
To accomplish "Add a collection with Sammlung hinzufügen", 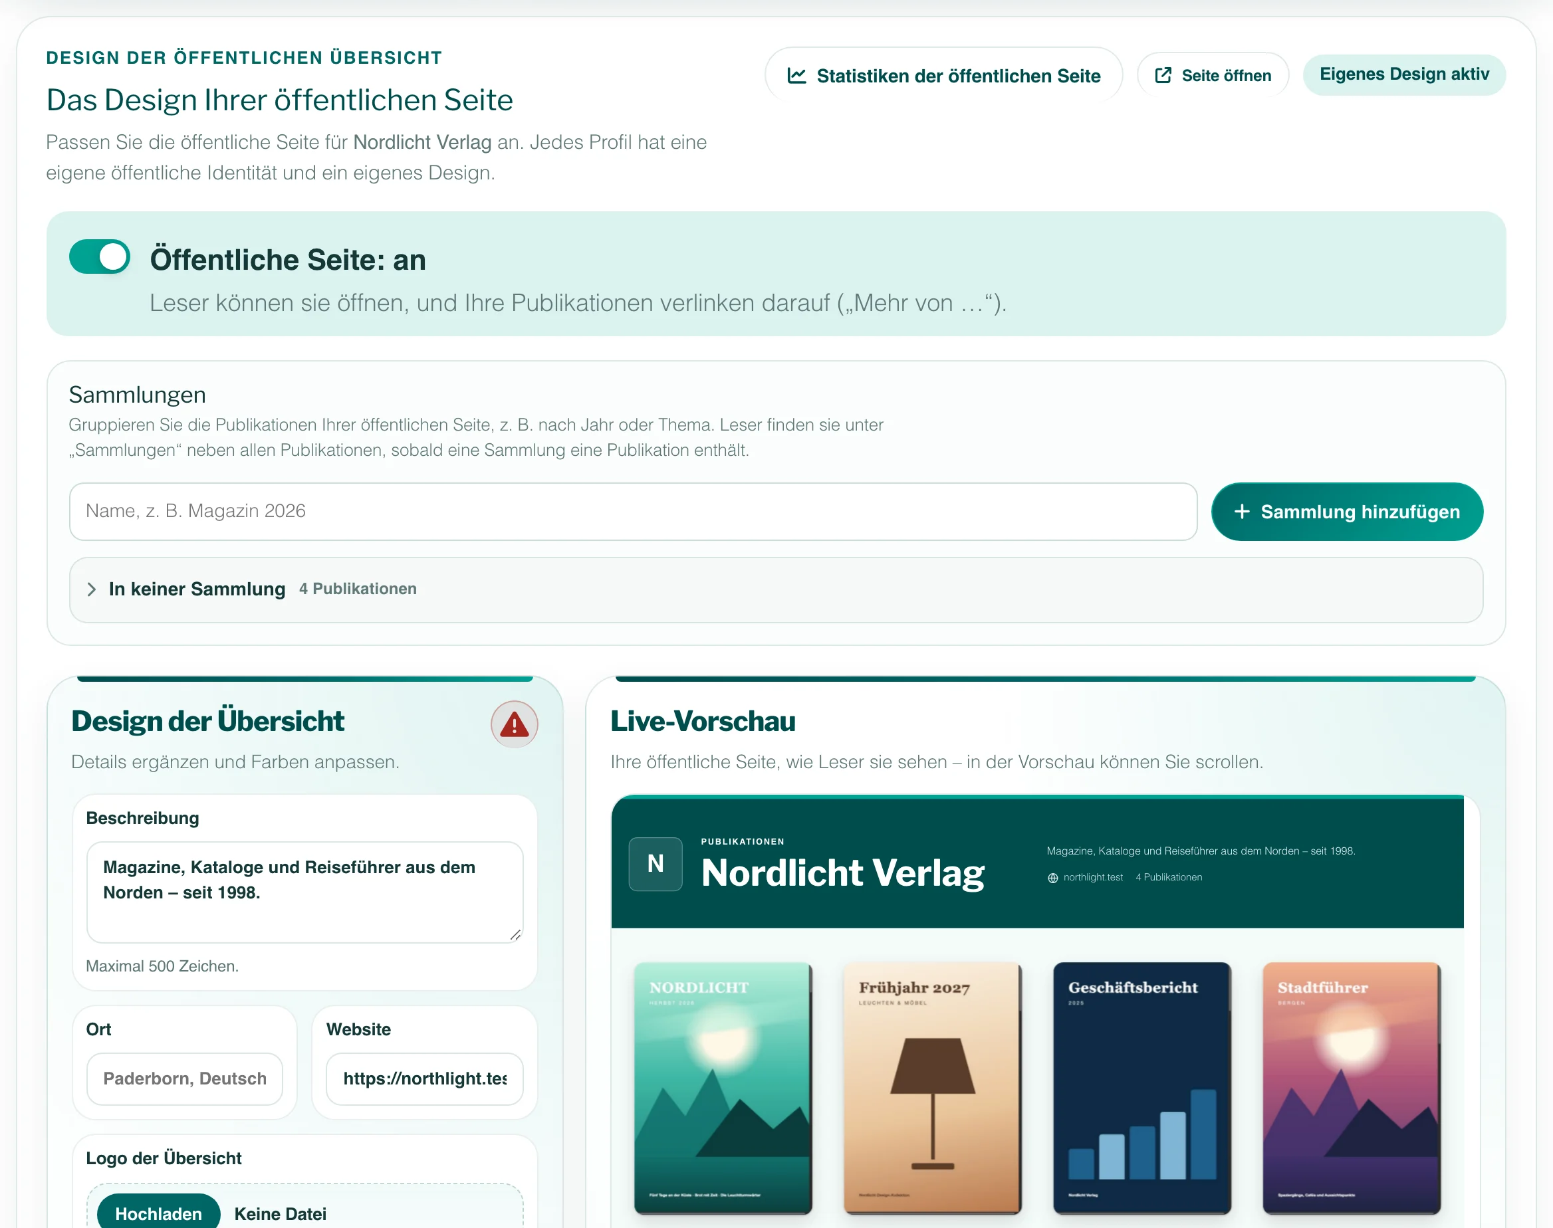I will coord(1348,511).
